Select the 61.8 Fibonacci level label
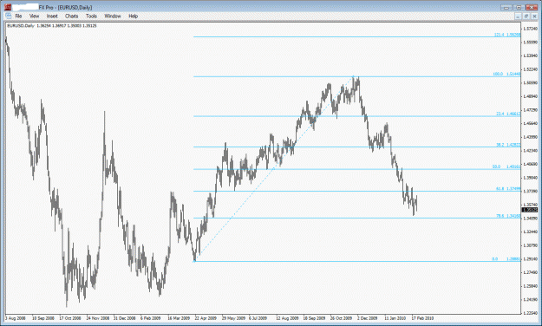Viewport: 542px width, 326px height. [x=508, y=188]
